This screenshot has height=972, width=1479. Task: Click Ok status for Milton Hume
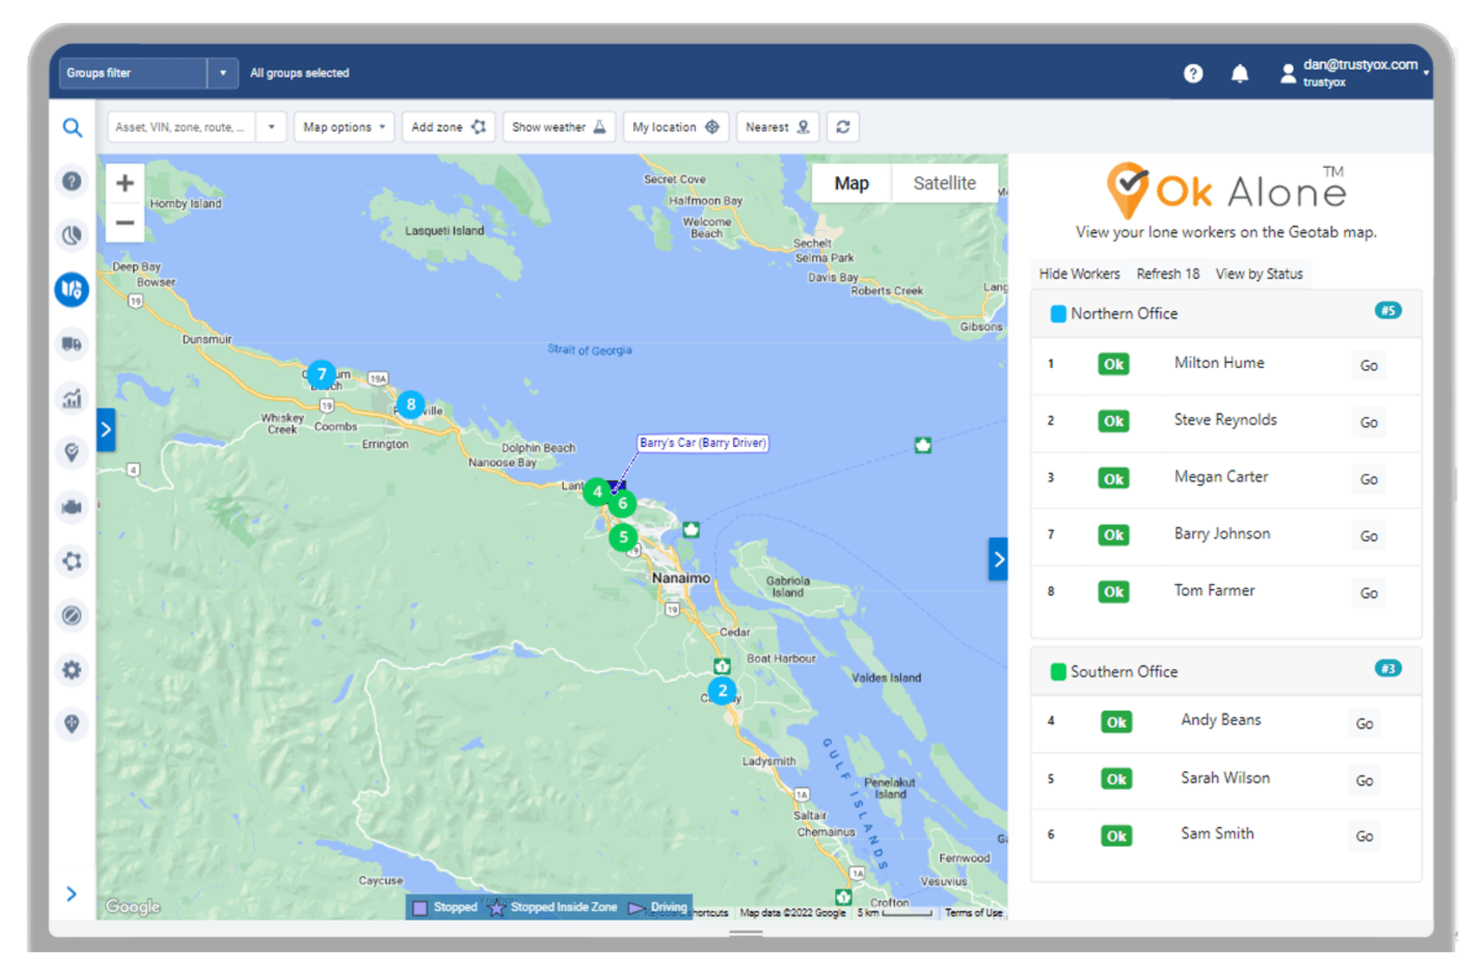1114,364
